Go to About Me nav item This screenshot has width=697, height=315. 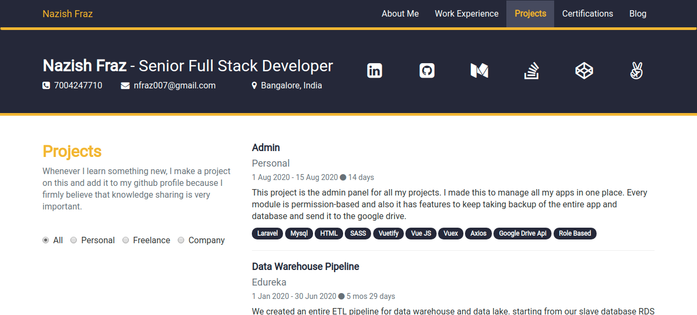400,14
